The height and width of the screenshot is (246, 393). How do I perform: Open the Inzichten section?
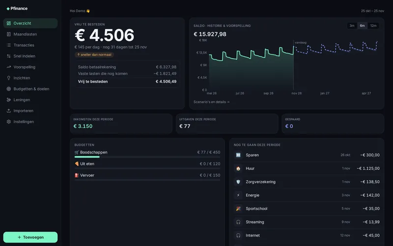pyautogui.click(x=30, y=78)
